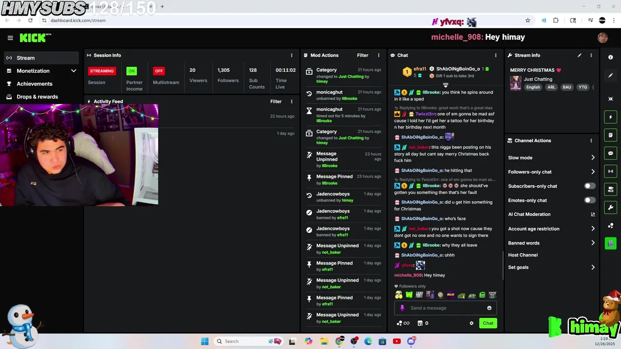Open Mod Actions three-dot menu
This screenshot has width=621, height=349.
coord(379,55)
